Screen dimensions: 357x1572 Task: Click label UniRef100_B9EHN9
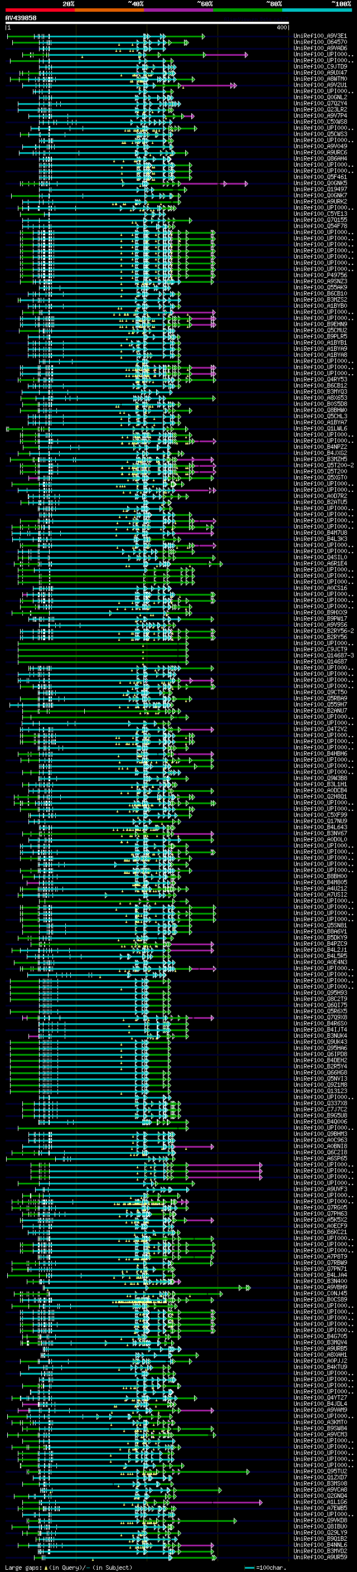pos(320,324)
